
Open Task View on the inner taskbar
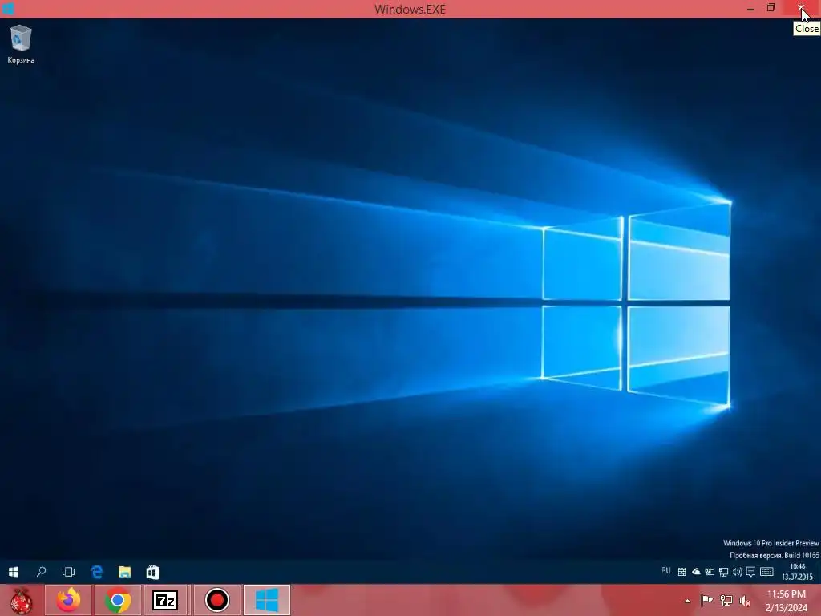69,572
